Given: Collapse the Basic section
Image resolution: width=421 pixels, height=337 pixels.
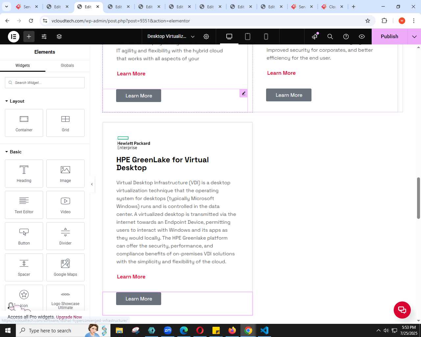Looking at the screenshot, I should tap(13, 152).
